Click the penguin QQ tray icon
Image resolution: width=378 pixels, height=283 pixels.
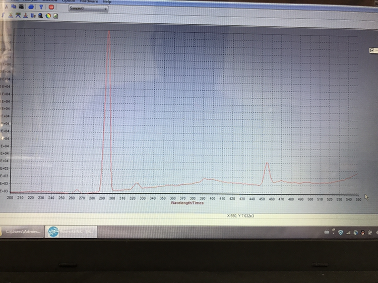362,233
